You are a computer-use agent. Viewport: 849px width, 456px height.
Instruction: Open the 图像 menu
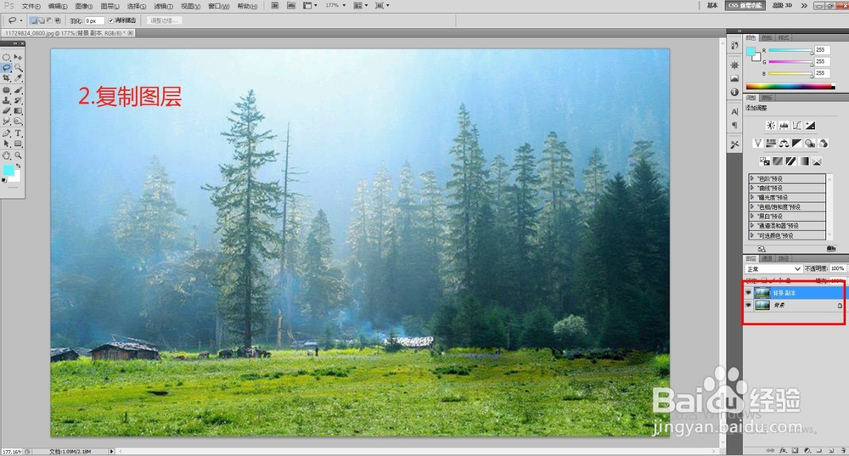(83, 6)
